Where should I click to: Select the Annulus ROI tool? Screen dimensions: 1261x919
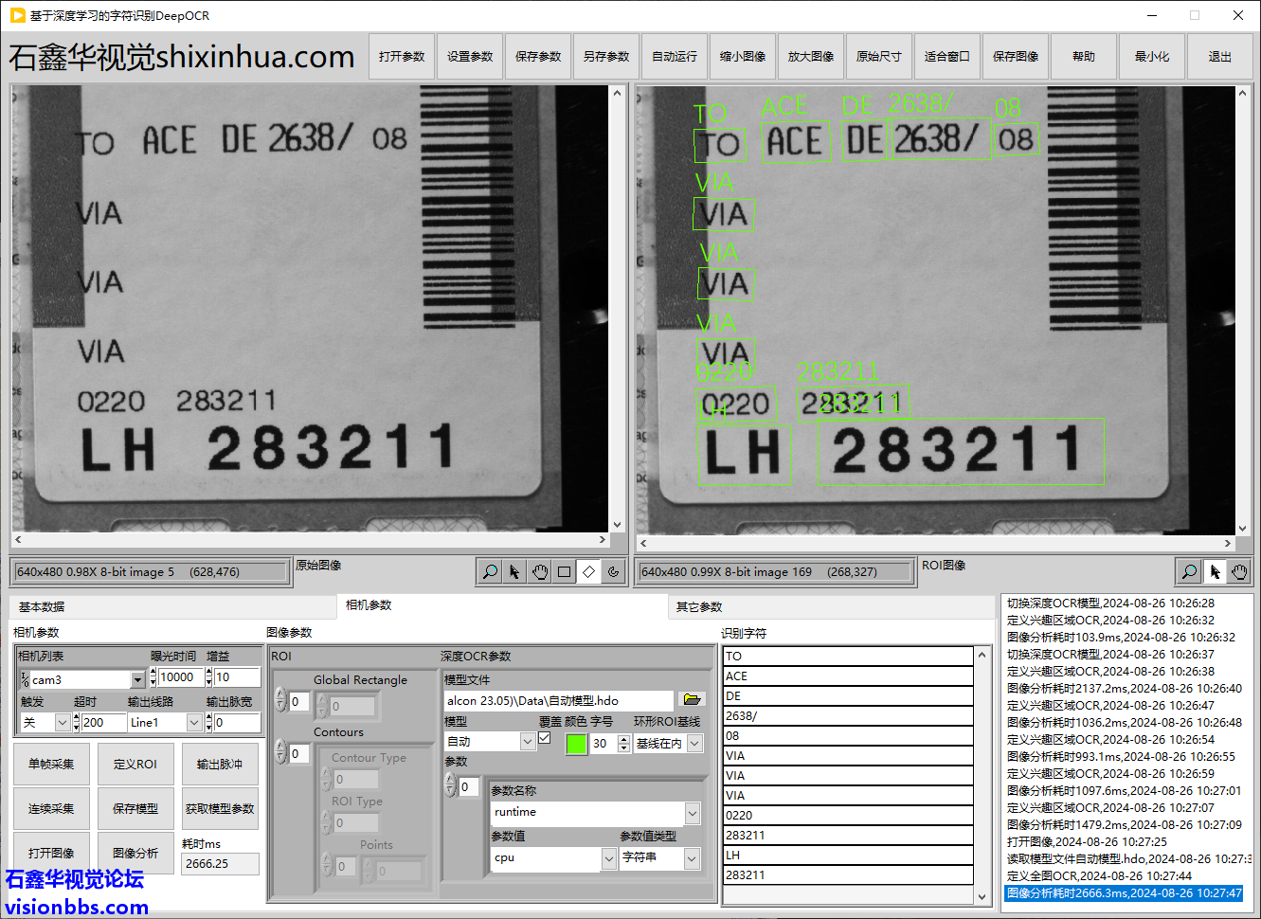pyautogui.click(x=614, y=572)
